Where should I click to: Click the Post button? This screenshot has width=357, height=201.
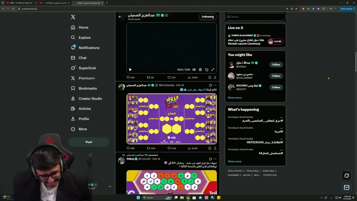[89, 142]
